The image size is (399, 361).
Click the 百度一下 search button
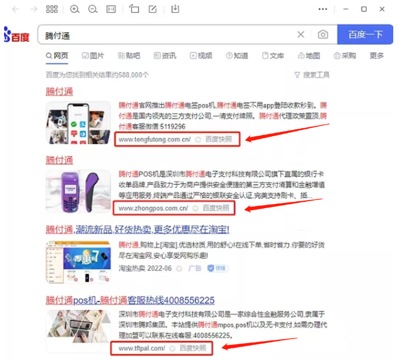(365, 34)
